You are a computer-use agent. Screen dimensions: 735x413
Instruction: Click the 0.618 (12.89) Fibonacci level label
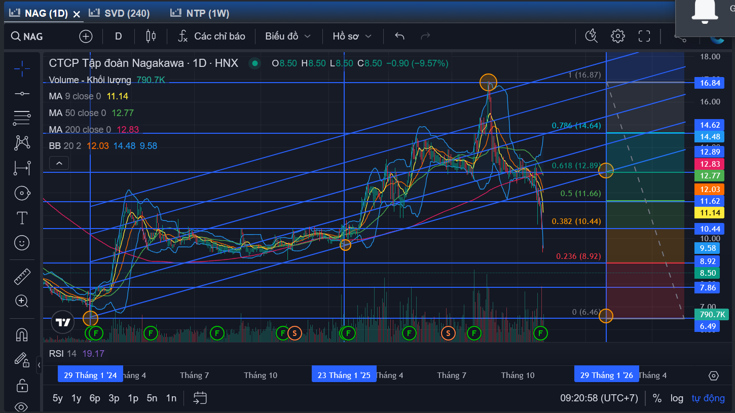pos(576,166)
